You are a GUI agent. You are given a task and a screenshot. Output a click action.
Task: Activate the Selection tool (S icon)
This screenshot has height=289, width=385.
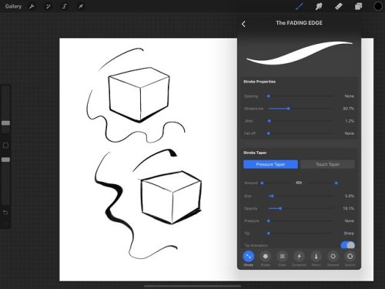point(65,6)
